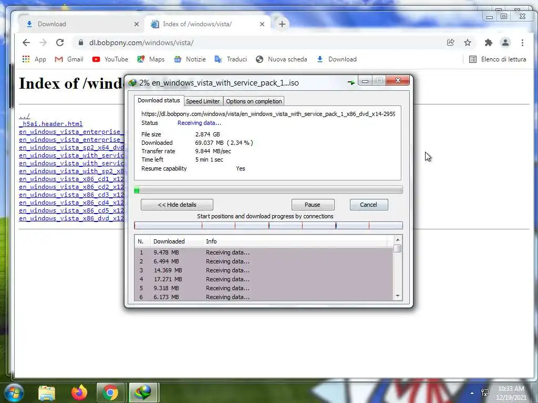Click Hide details button
Viewport: 538px width, 403px height.
[177, 205]
